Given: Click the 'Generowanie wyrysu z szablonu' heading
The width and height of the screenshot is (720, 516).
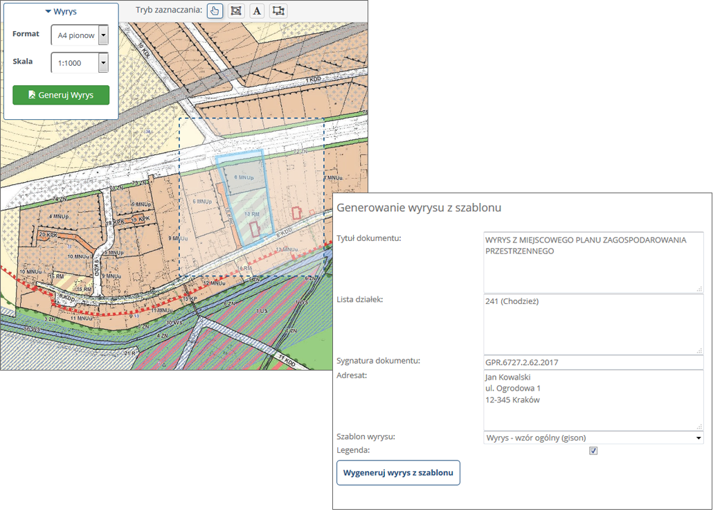Looking at the screenshot, I should coord(419,208).
